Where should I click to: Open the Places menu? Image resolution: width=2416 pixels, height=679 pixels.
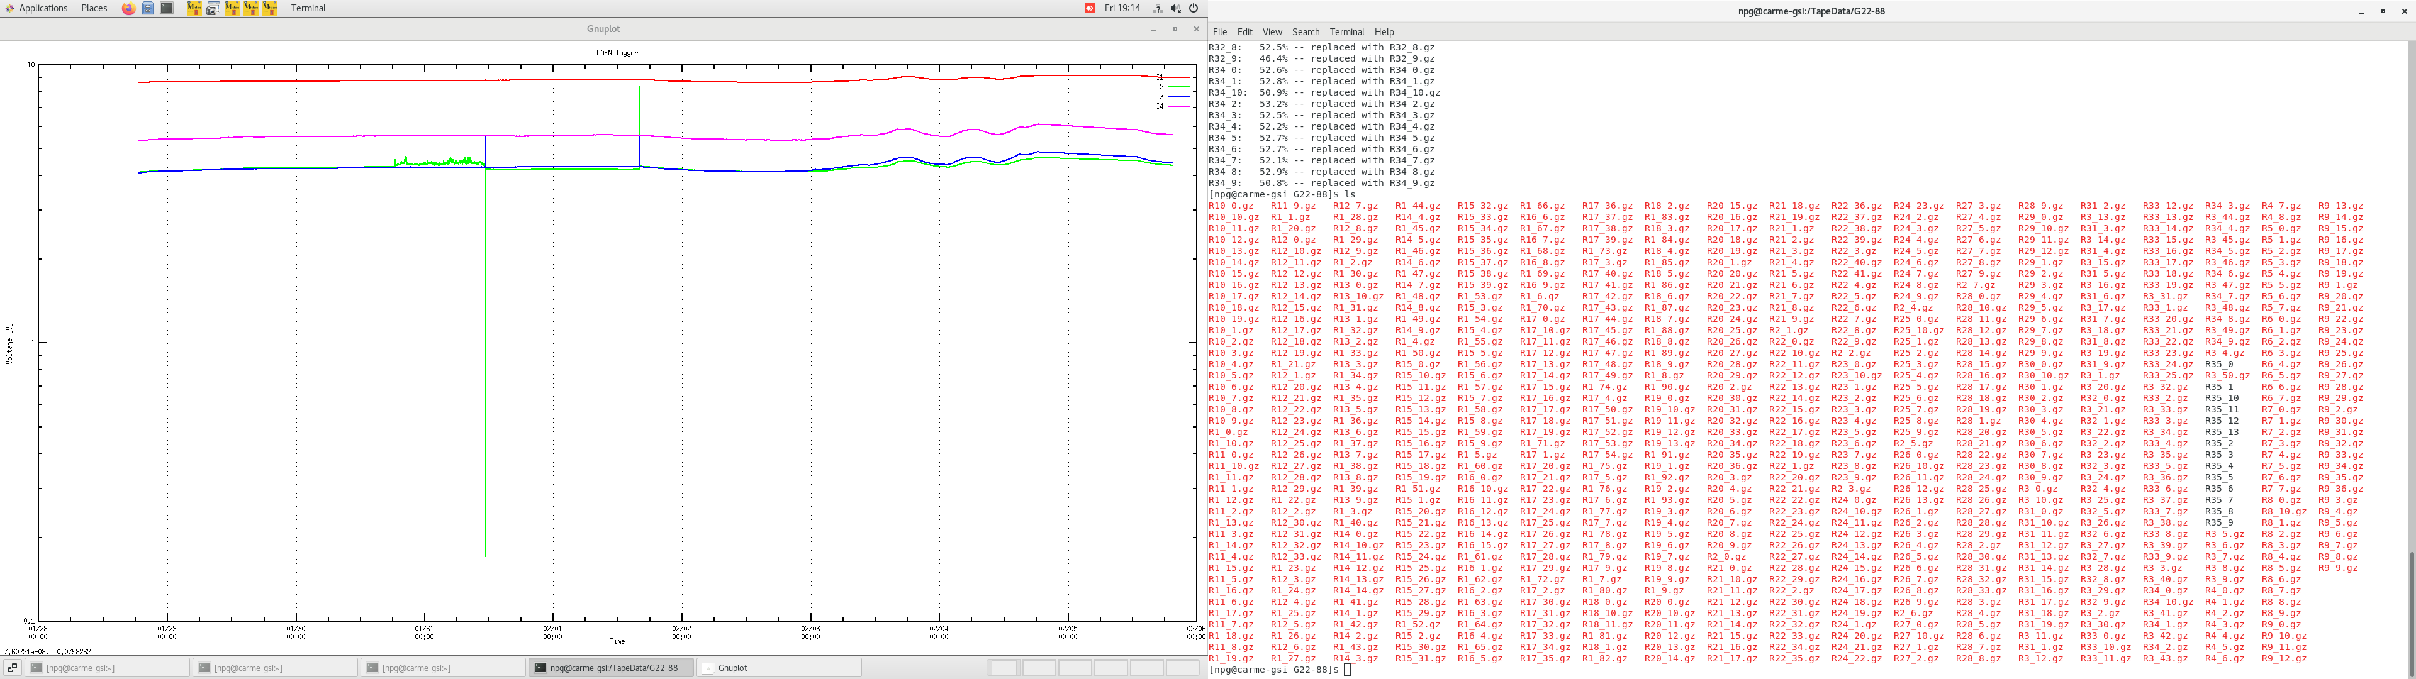pos(94,8)
